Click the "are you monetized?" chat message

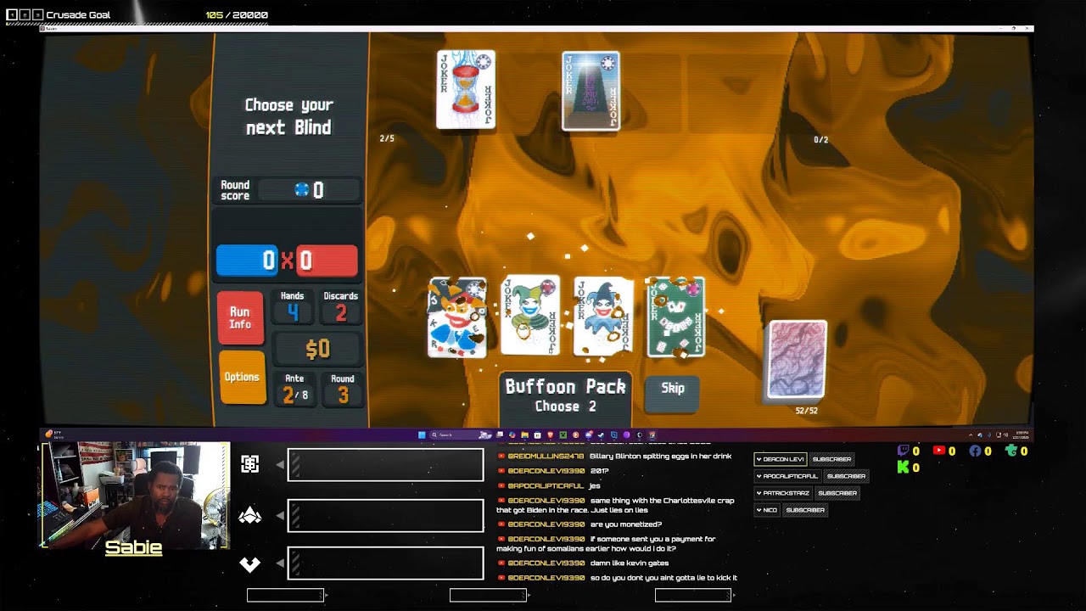click(x=626, y=524)
